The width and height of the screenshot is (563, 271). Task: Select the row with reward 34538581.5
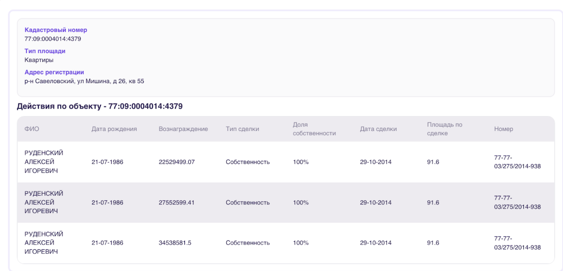pyautogui.click(x=286, y=243)
